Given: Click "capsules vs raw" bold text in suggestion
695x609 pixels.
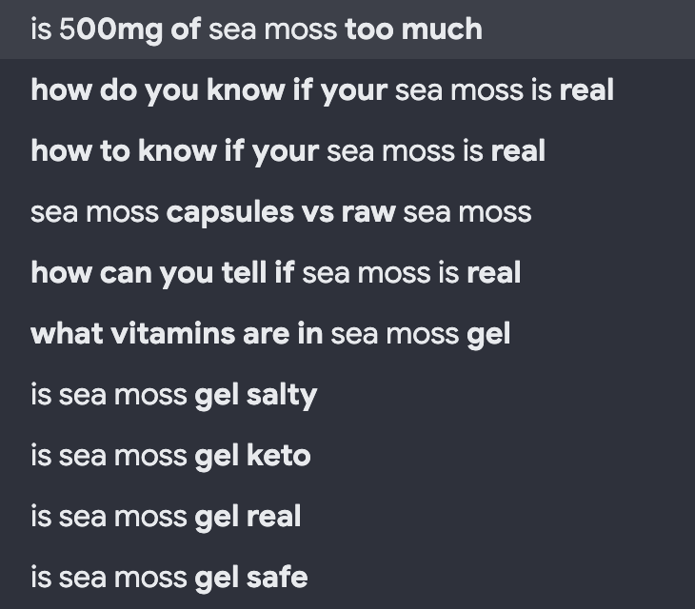Looking at the screenshot, I should pyautogui.click(x=281, y=212).
